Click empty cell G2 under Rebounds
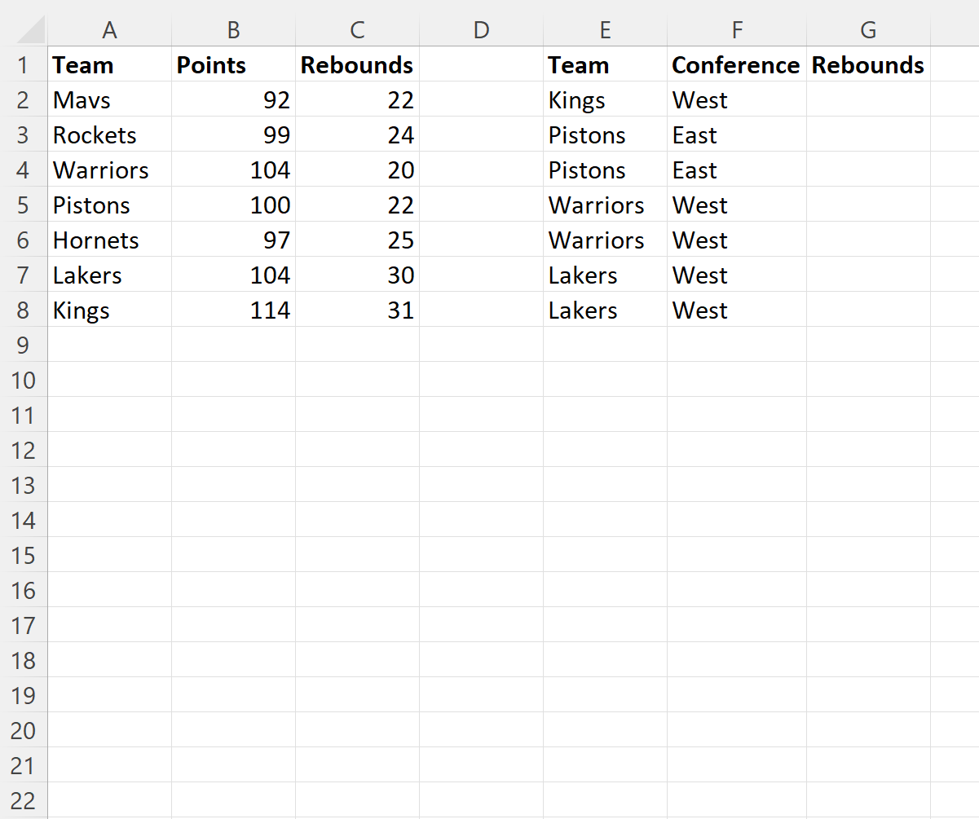The height and width of the screenshot is (819, 979). pyautogui.click(x=868, y=100)
